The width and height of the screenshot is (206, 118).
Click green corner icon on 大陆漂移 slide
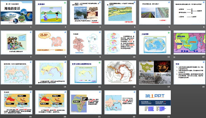[x=169, y=32]
